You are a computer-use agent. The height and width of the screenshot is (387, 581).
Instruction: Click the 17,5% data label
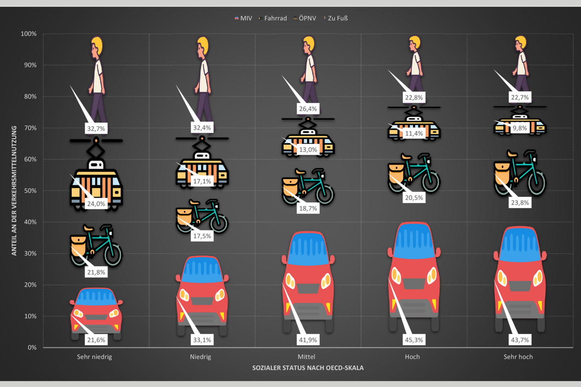click(202, 236)
